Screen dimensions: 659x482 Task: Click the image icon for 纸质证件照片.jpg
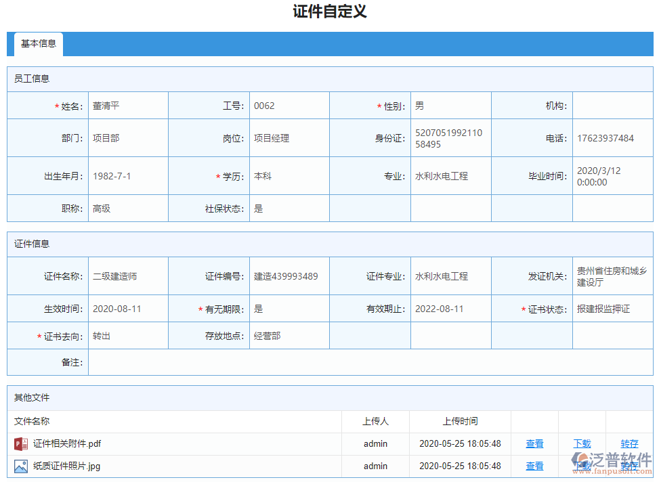(21, 466)
